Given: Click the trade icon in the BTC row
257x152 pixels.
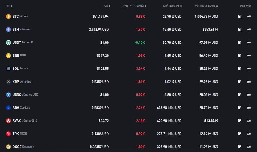Looking at the screenshot, I should pyautogui.click(x=249, y=17).
